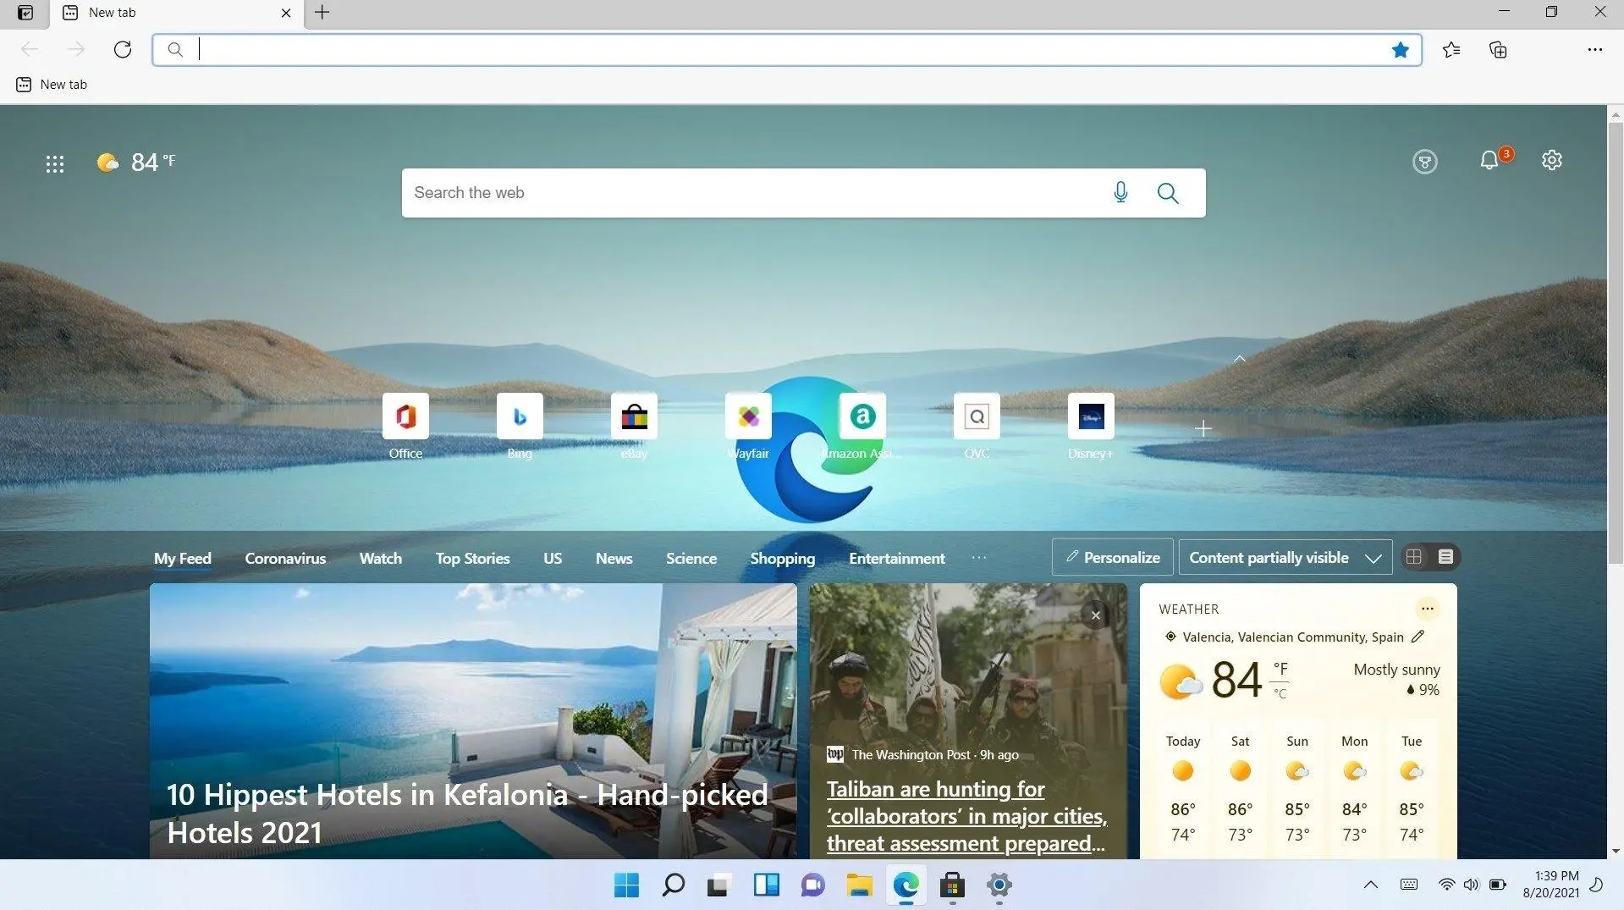The width and height of the screenshot is (1624, 910).
Task: Click the Tue forecast in weather card
Action: tap(1412, 789)
